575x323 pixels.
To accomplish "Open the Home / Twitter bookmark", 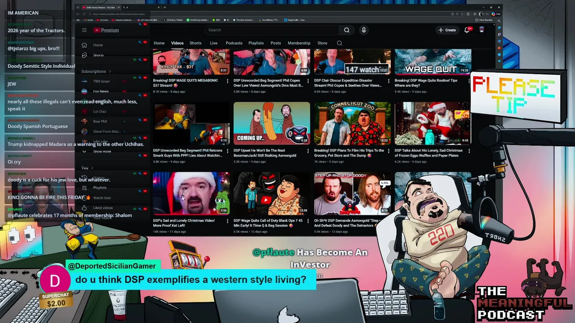I will [173, 20].
